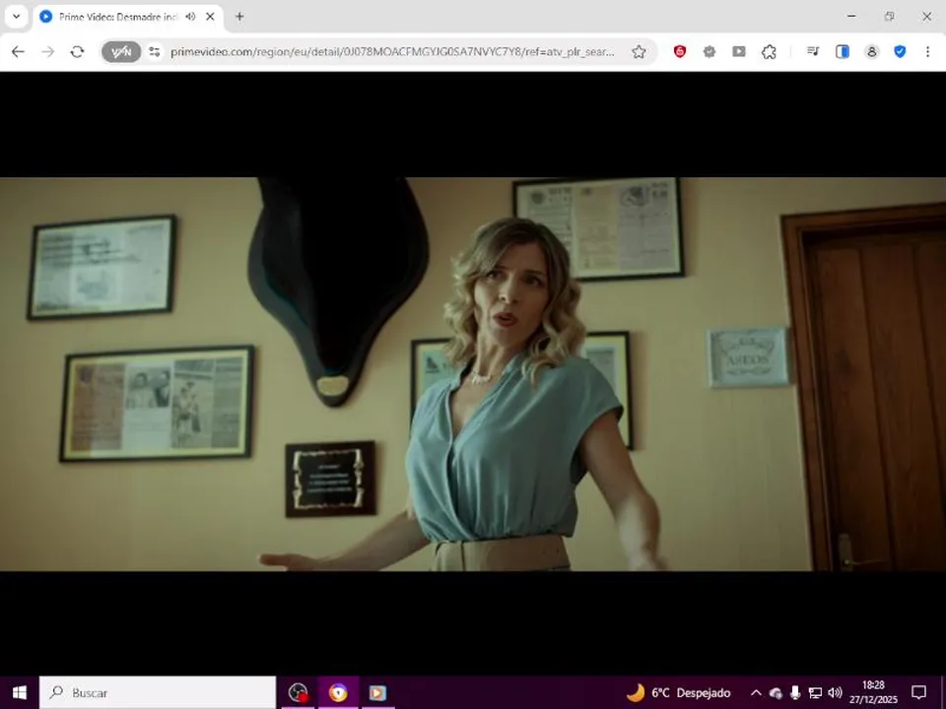Open the Extensions puzzle-piece menu
Screen dimensions: 946x709
[769, 52]
